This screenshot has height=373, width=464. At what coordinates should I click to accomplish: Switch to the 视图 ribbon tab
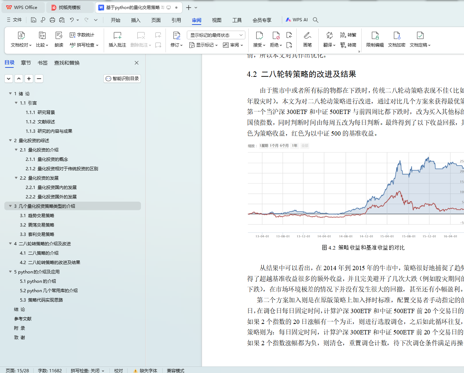click(x=217, y=20)
